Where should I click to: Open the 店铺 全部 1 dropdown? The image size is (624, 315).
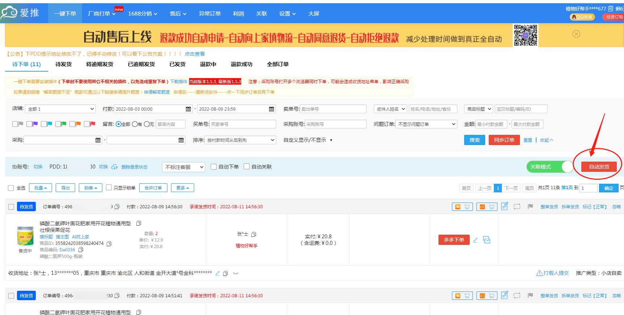pyautogui.click(x=61, y=109)
